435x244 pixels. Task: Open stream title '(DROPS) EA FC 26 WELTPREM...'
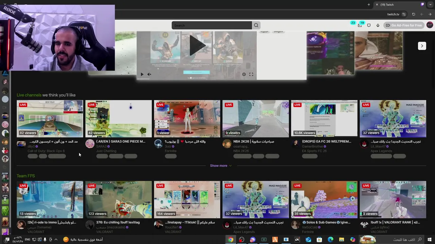[327, 141]
